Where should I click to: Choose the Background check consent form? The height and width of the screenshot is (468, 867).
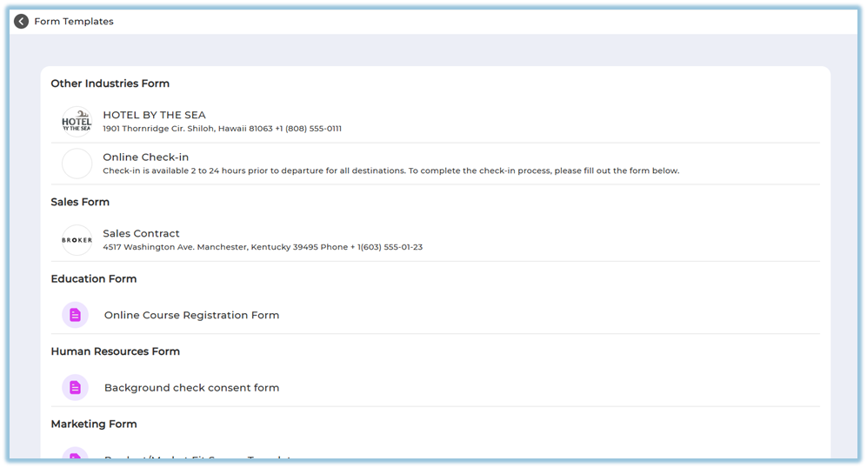click(191, 388)
